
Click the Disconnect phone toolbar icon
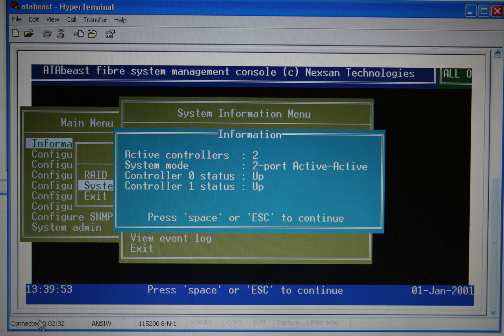[x=61, y=33]
